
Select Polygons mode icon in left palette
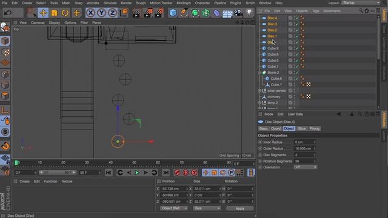[5, 96]
